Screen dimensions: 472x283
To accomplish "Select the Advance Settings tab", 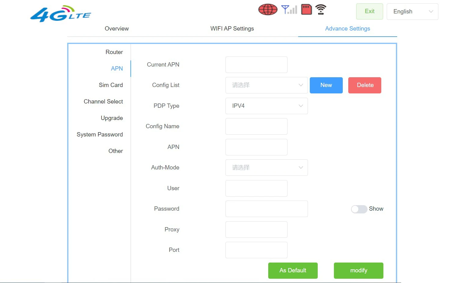I will [x=348, y=29].
